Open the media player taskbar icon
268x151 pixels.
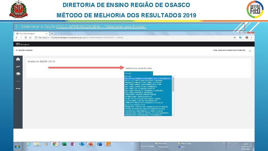pos(46,144)
